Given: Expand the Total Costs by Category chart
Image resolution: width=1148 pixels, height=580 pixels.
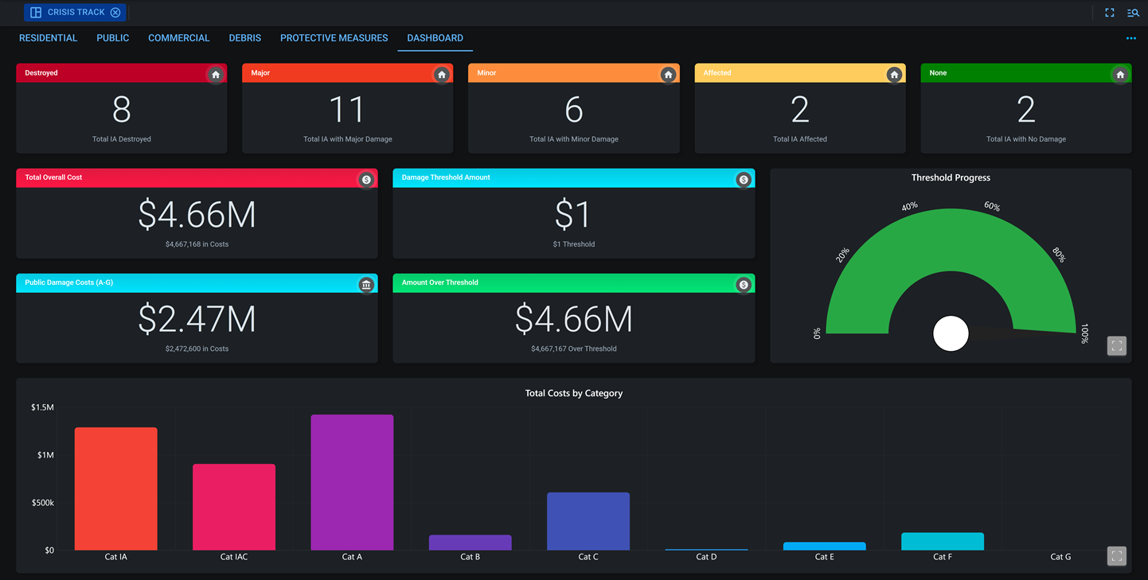Looking at the screenshot, I should 1116,555.
